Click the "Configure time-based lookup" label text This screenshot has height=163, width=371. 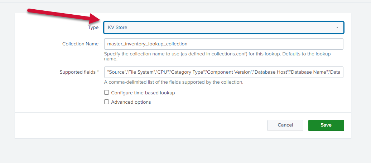coord(143,93)
